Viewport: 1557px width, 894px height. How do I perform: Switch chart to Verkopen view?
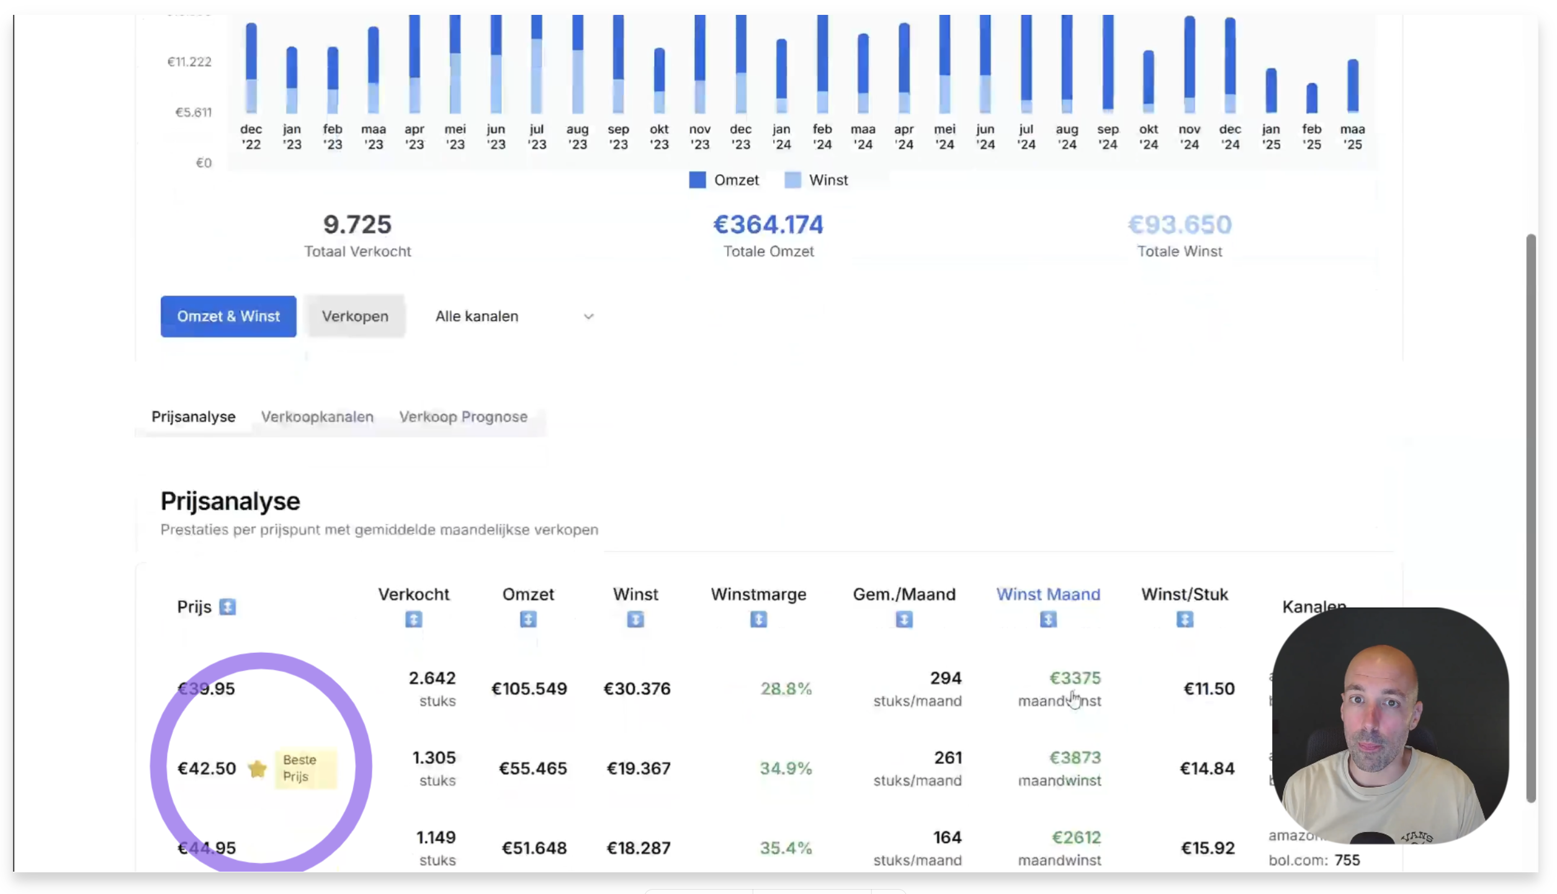pos(354,316)
